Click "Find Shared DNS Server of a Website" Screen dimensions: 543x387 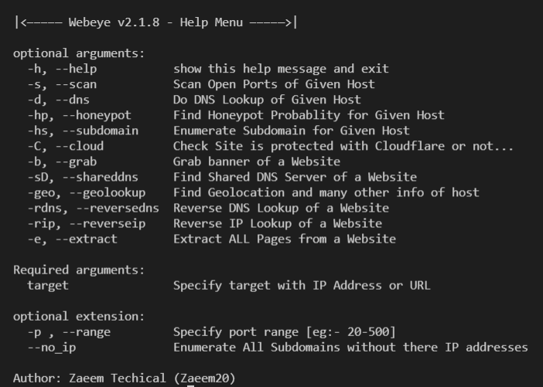295,177
